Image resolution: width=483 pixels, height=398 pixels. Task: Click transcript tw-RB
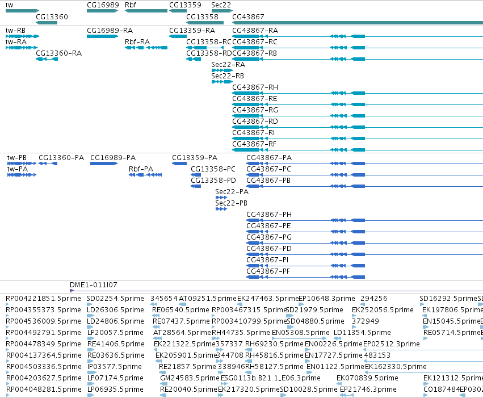click(x=15, y=31)
